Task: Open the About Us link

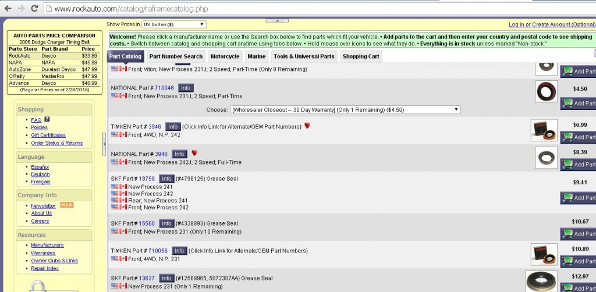Action: [41, 213]
